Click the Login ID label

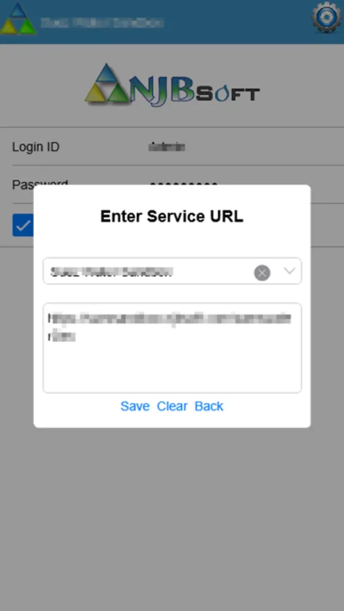pos(36,147)
